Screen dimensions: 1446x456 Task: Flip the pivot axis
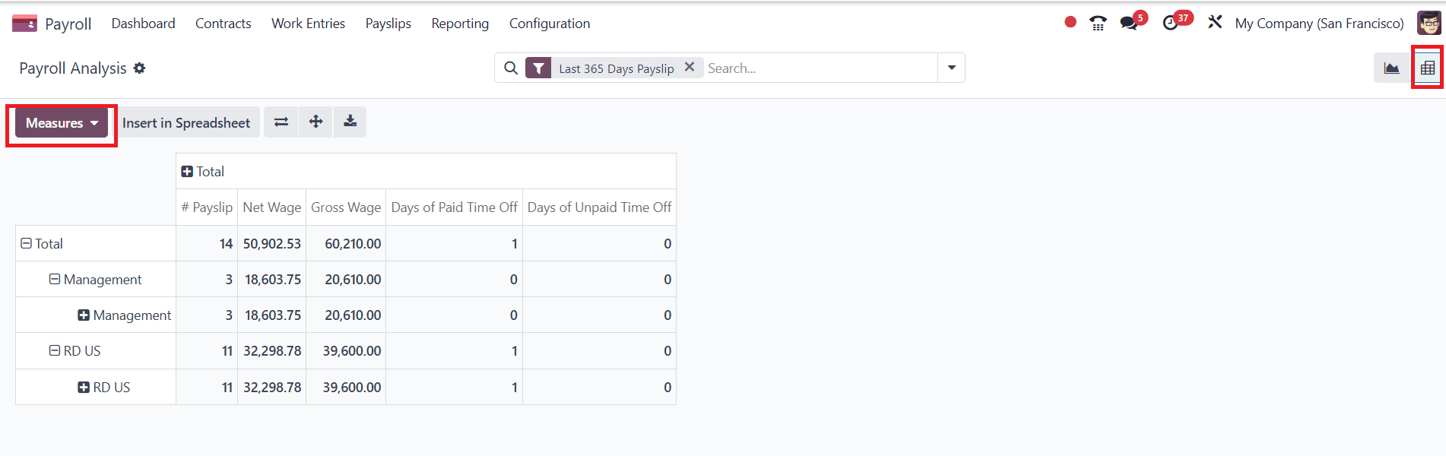coord(281,122)
